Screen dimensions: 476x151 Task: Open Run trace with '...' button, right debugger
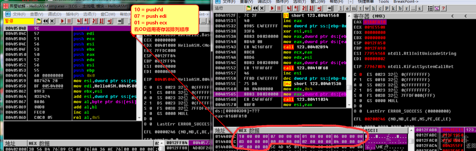click(x=413, y=8)
